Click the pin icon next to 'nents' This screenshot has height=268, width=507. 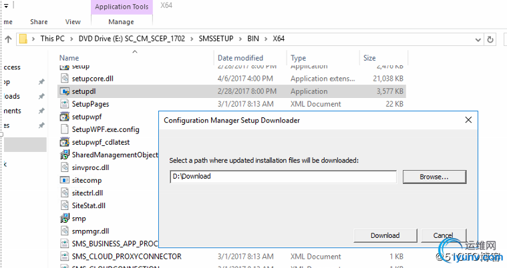click(41, 111)
